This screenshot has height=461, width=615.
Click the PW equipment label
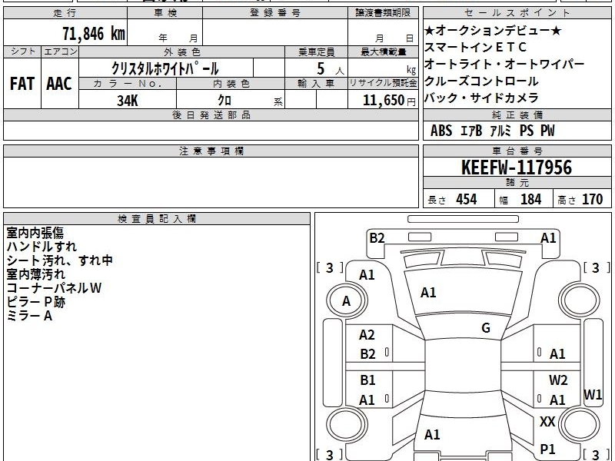point(547,131)
